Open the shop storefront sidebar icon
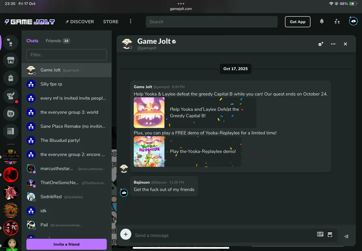362x251 pixels. click(x=10, y=60)
